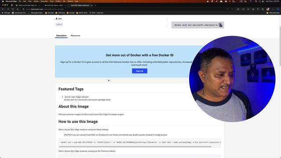This screenshot has height=158, width=281.
Task: Click the 'About this Image' heading
Action: point(73,106)
